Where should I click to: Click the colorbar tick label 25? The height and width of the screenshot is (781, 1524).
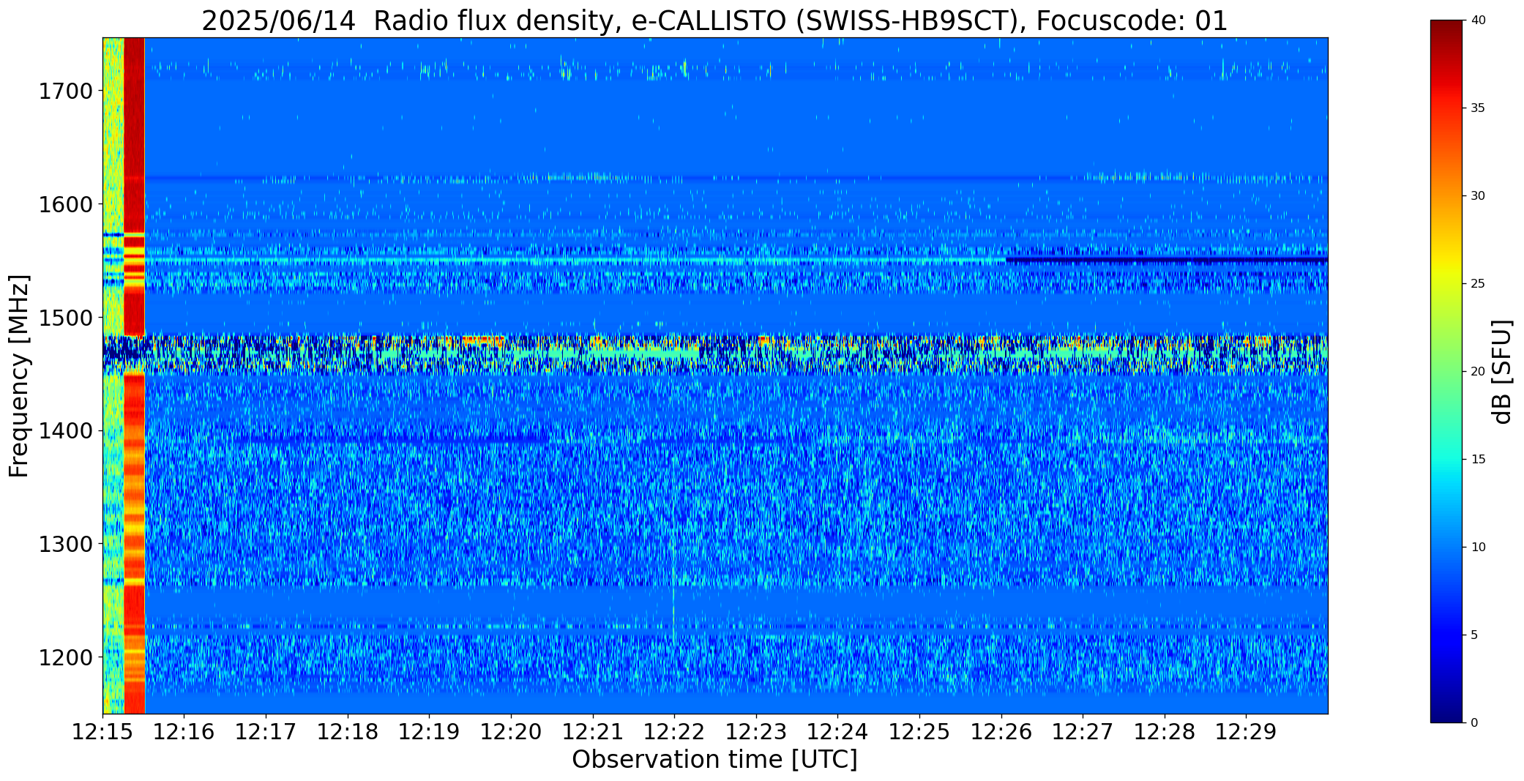pyautogui.click(x=1478, y=284)
